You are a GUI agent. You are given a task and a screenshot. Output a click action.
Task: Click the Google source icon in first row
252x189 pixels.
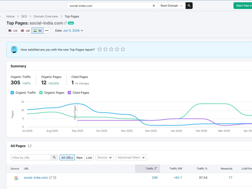(x=16, y=178)
